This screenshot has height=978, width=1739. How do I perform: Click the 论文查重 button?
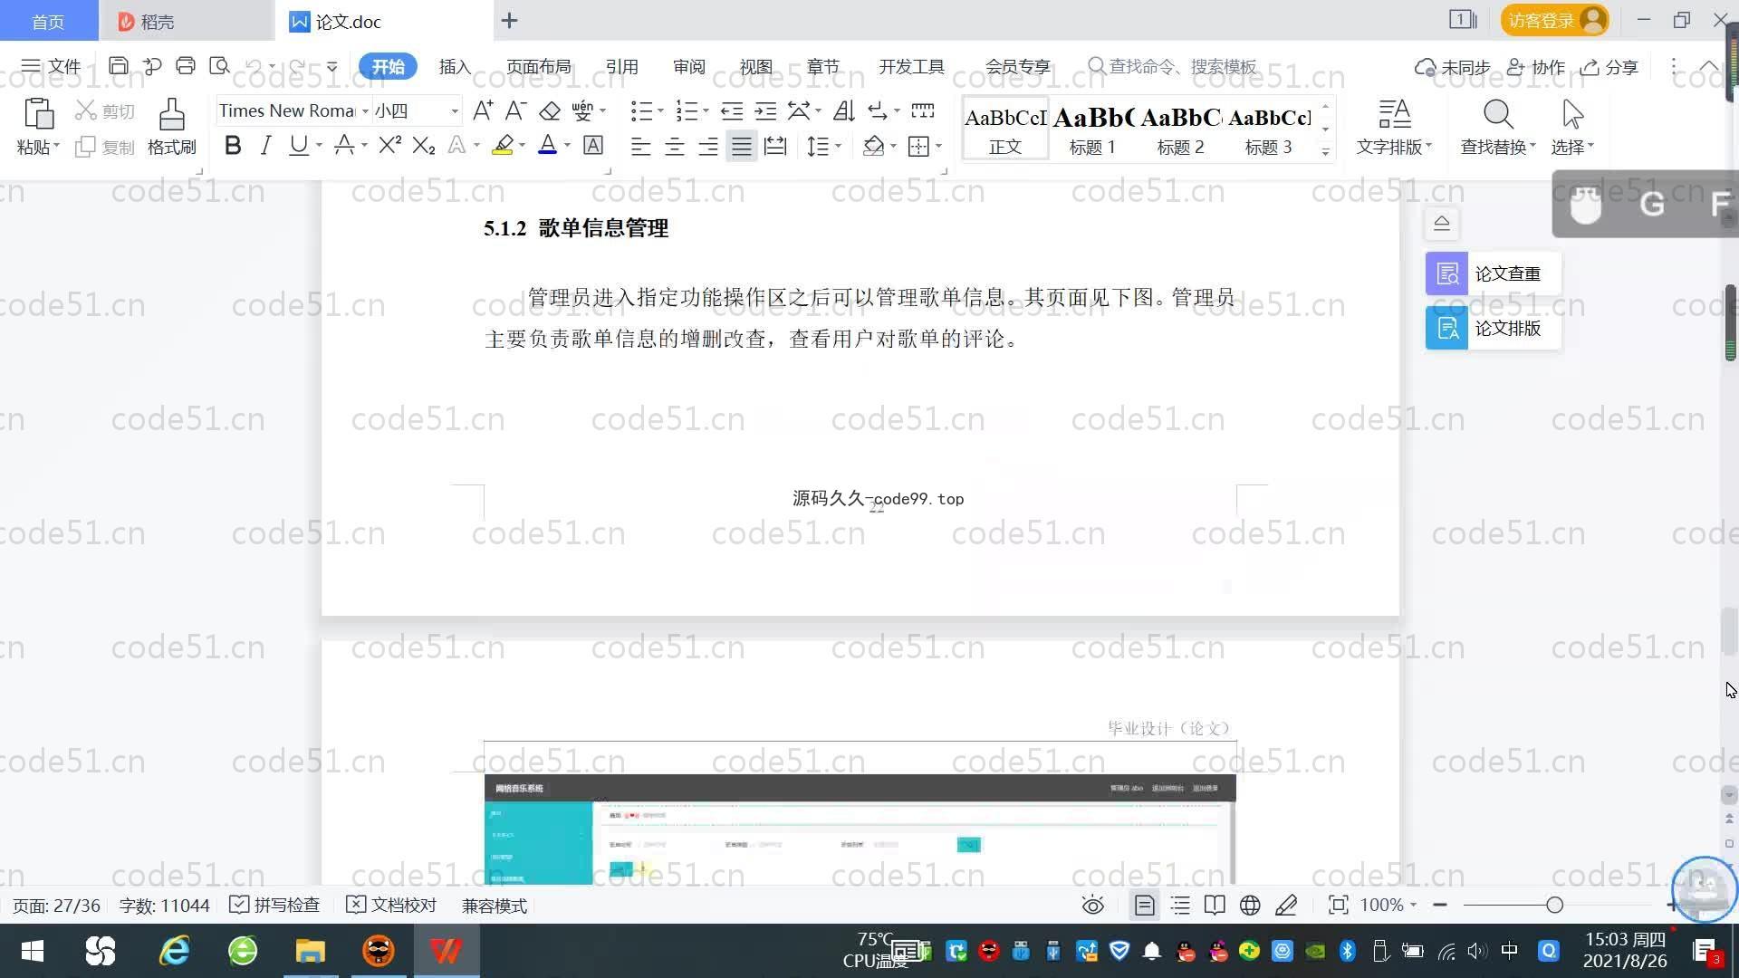click(x=1493, y=273)
